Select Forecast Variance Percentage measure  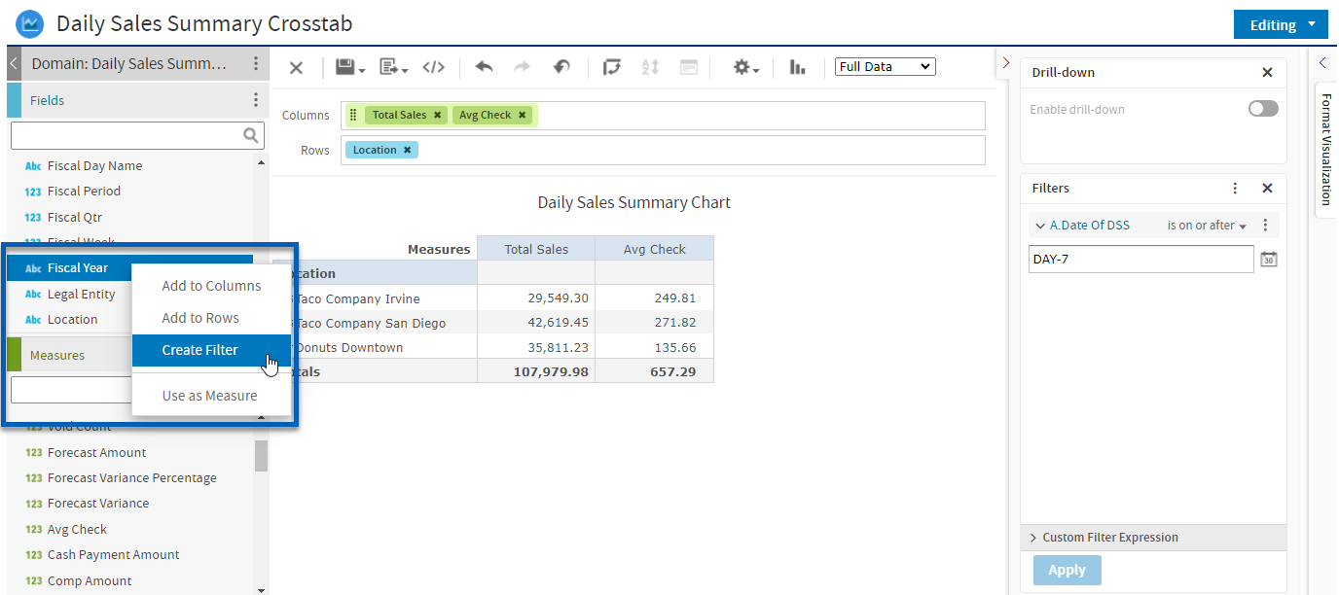[131, 477]
